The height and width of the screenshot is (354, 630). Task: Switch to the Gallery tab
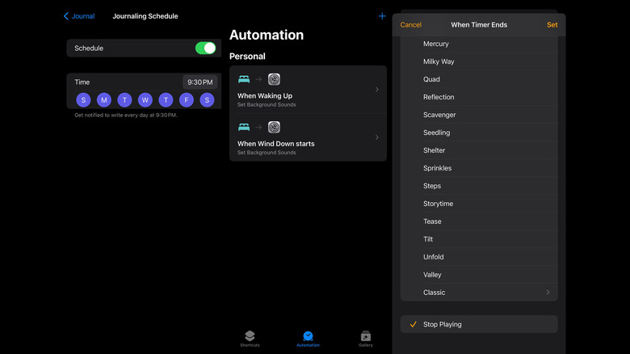coord(366,339)
